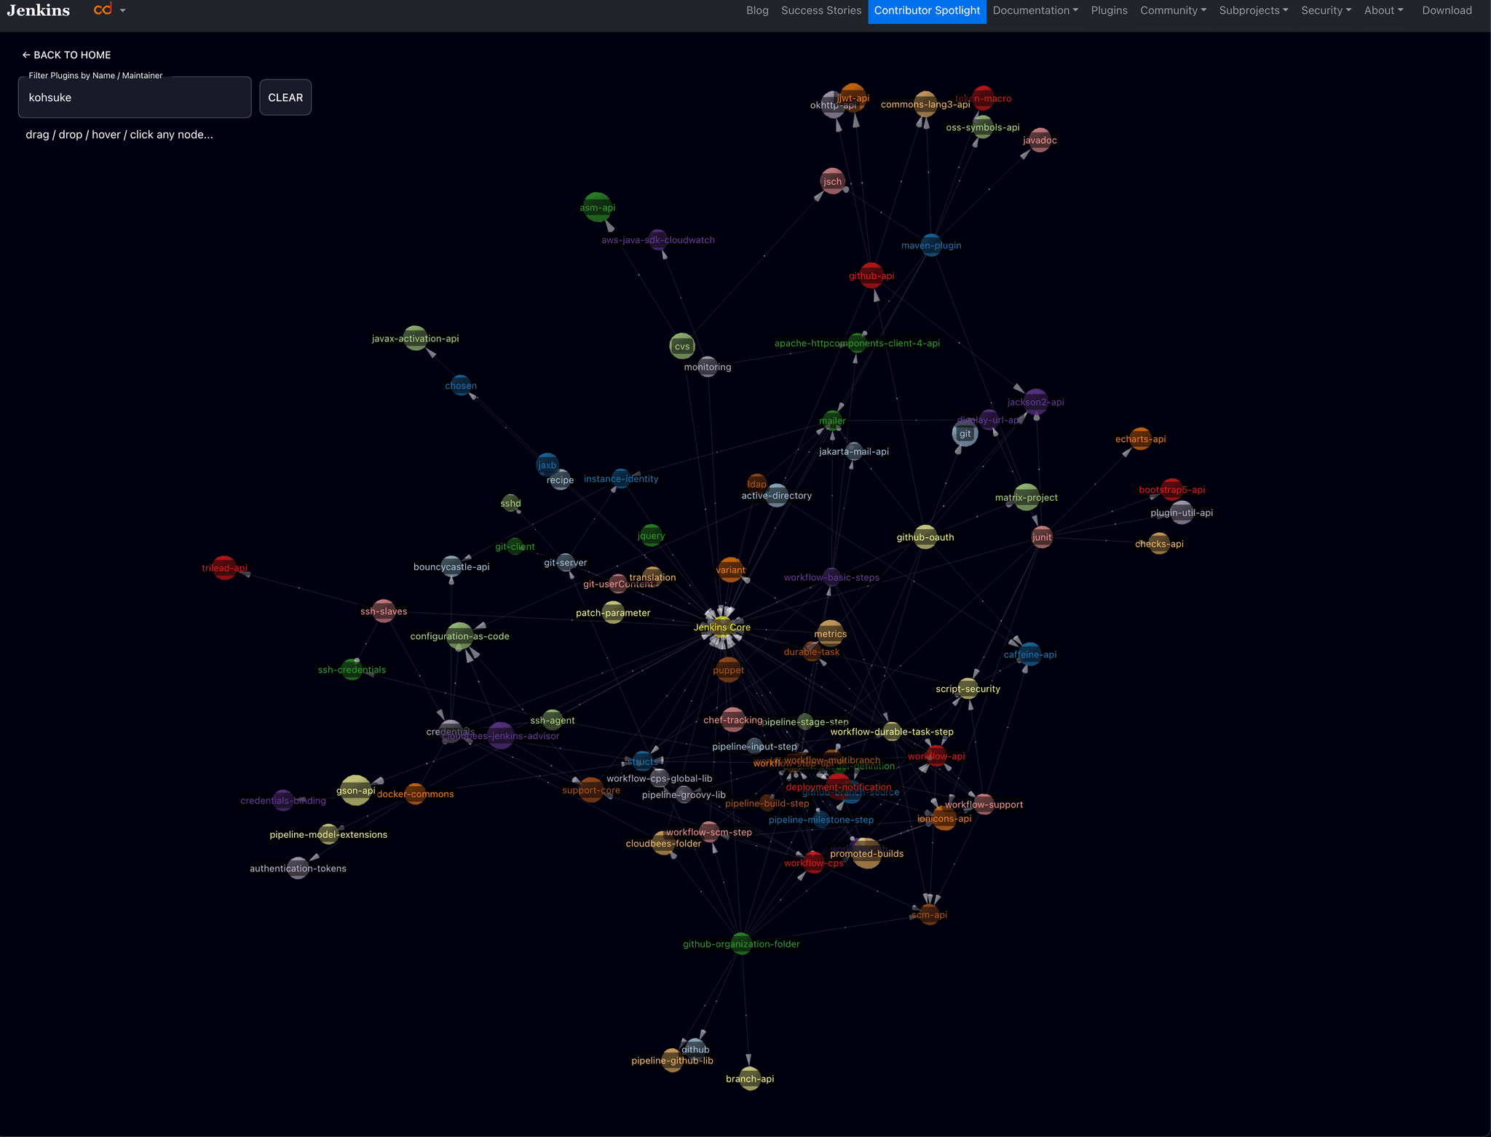Focus the Filter Plugins text field
The image size is (1491, 1137).
coord(135,97)
